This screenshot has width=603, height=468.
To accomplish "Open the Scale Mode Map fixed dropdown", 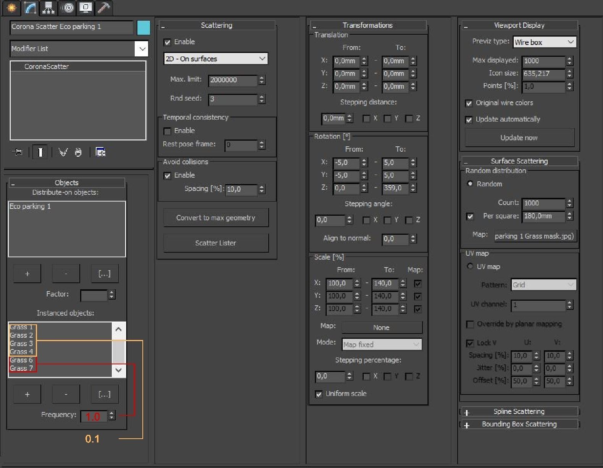I will (x=382, y=345).
